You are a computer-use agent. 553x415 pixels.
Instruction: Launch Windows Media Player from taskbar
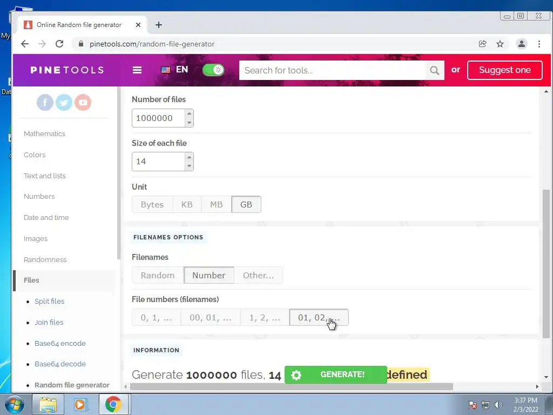[x=80, y=404]
